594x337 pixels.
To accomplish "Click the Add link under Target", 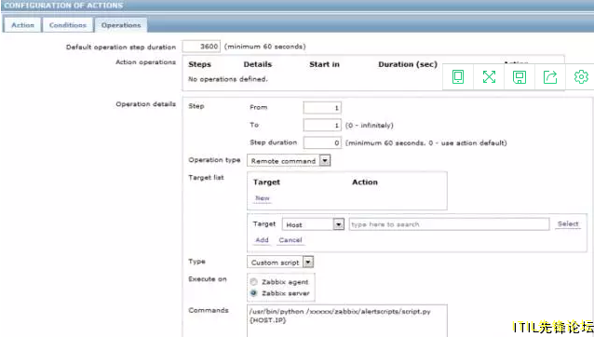I will pyautogui.click(x=262, y=239).
